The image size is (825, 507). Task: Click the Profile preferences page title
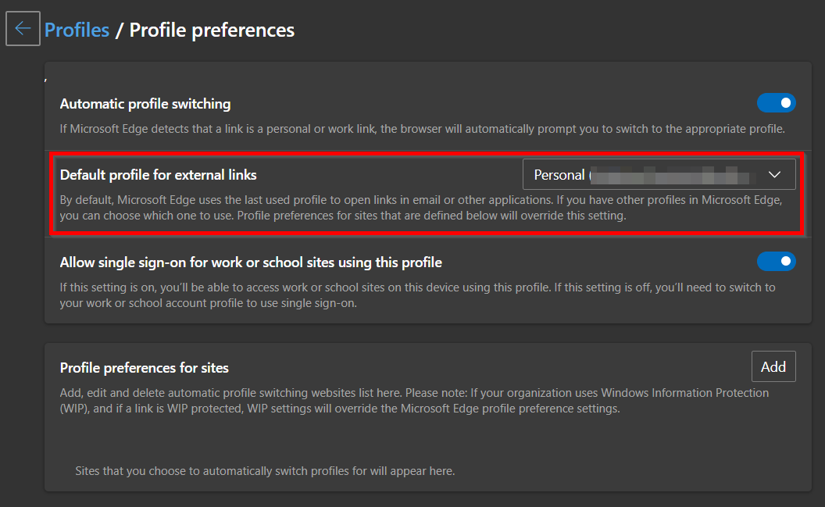click(212, 30)
